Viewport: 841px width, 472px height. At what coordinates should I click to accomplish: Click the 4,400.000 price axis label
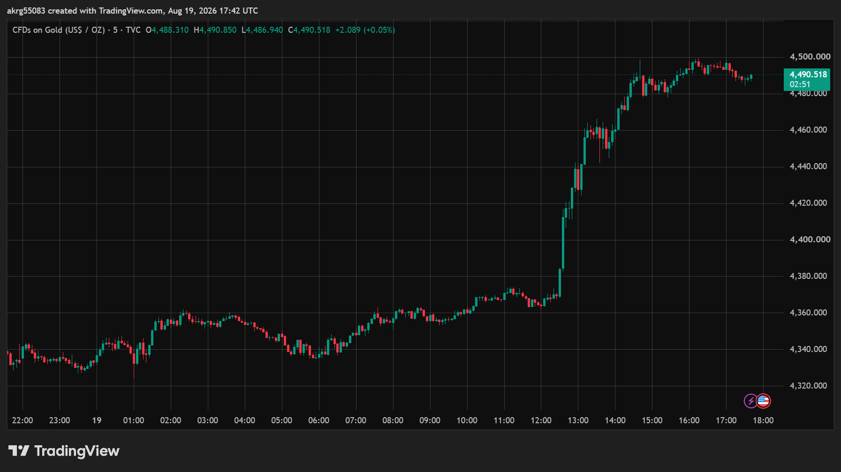[x=810, y=240]
